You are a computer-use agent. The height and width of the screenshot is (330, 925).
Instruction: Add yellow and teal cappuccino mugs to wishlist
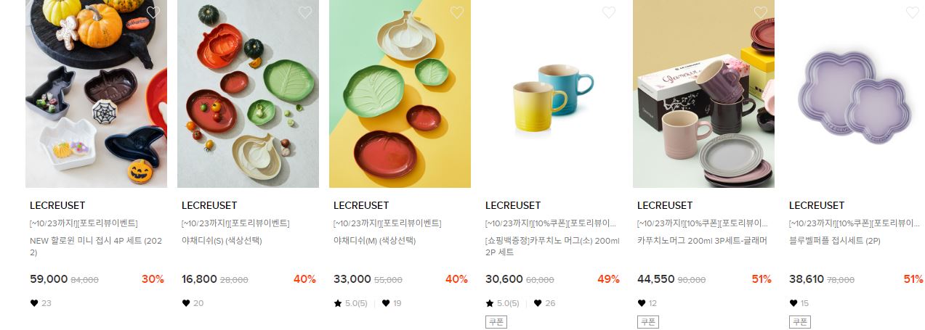coord(609,12)
